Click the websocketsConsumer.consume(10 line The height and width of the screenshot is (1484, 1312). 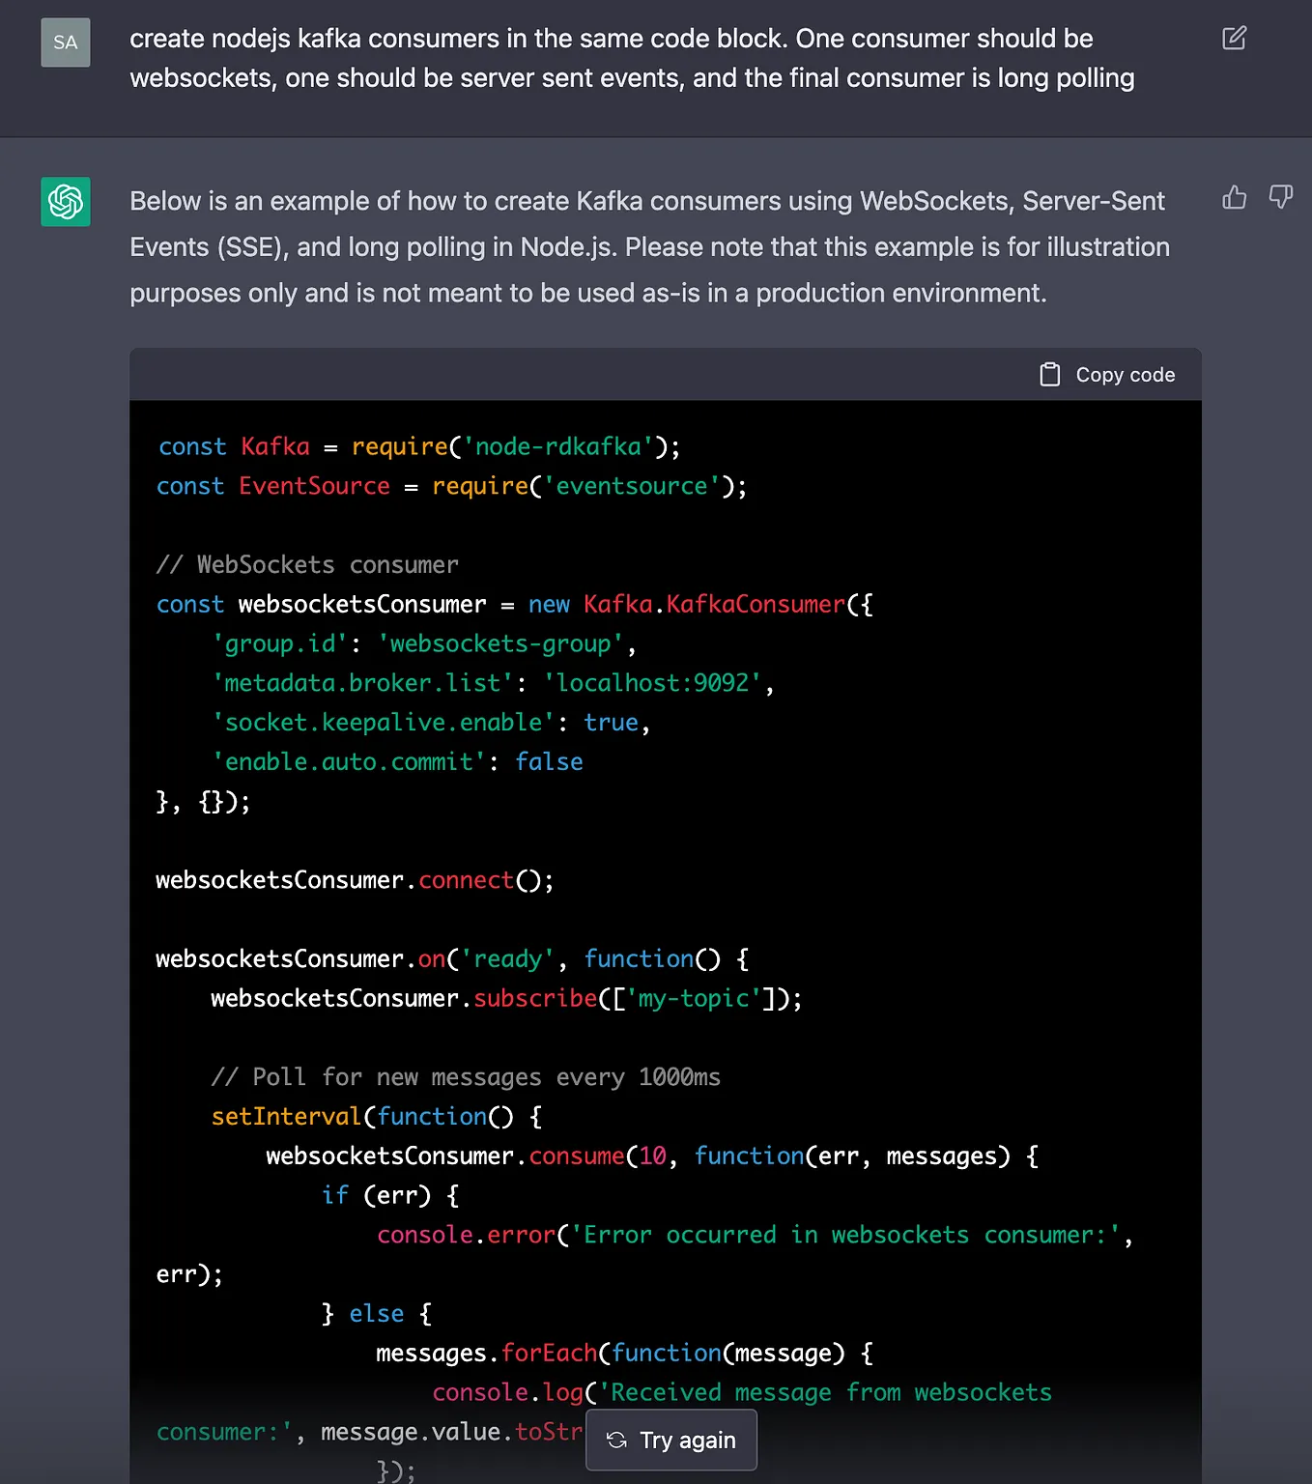tap(653, 1156)
